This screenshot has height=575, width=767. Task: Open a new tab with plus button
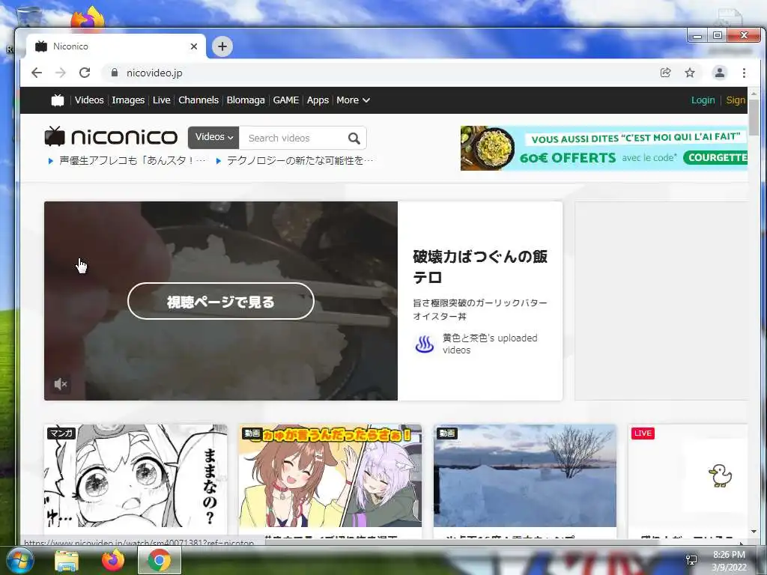pos(222,46)
